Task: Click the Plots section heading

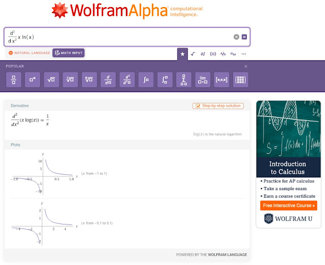Action: pyautogui.click(x=16, y=145)
